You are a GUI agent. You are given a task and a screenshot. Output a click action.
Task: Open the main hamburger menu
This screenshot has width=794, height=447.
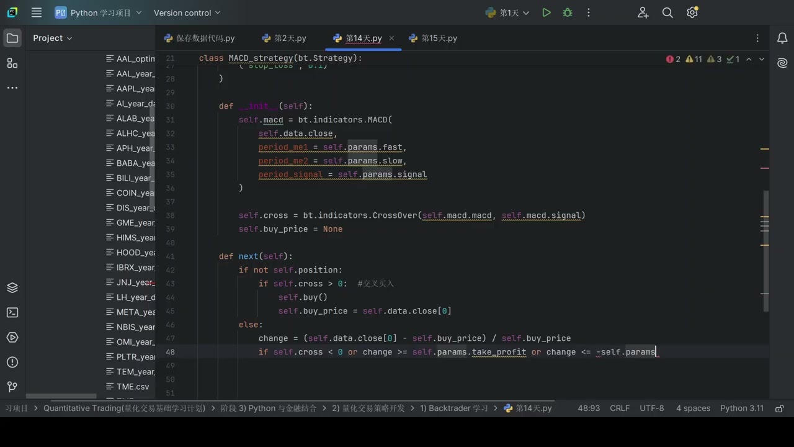pos(37,12)
